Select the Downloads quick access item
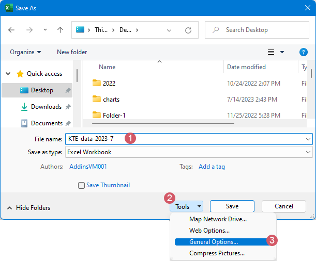This screenshot has height=261, width=316. (x=46, y=107)
